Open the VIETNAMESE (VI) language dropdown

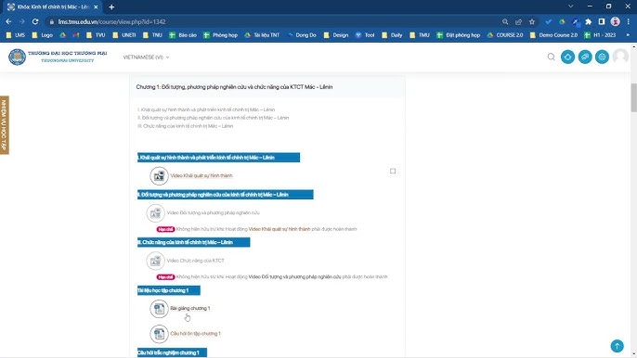147,58
